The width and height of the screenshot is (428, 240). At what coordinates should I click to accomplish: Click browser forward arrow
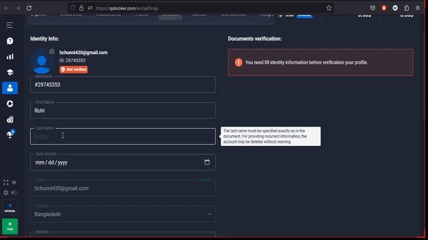[18, 8]
